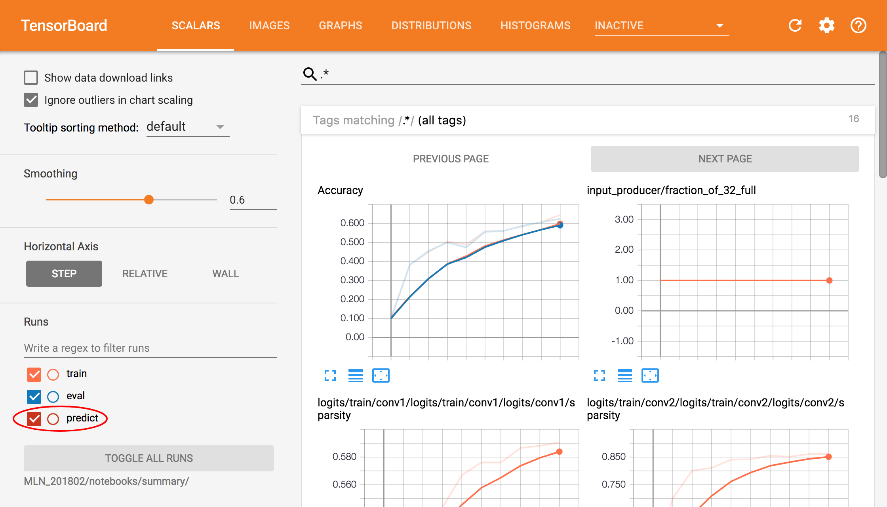Fit Accuracy chart domain to data
887x507 pixels.
(381, 375)
